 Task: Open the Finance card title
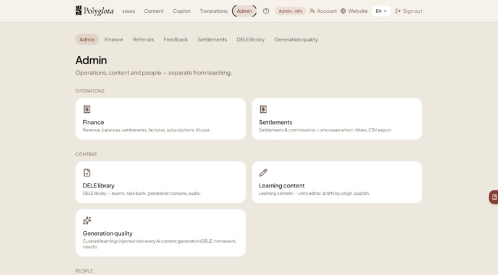point(93,122)
